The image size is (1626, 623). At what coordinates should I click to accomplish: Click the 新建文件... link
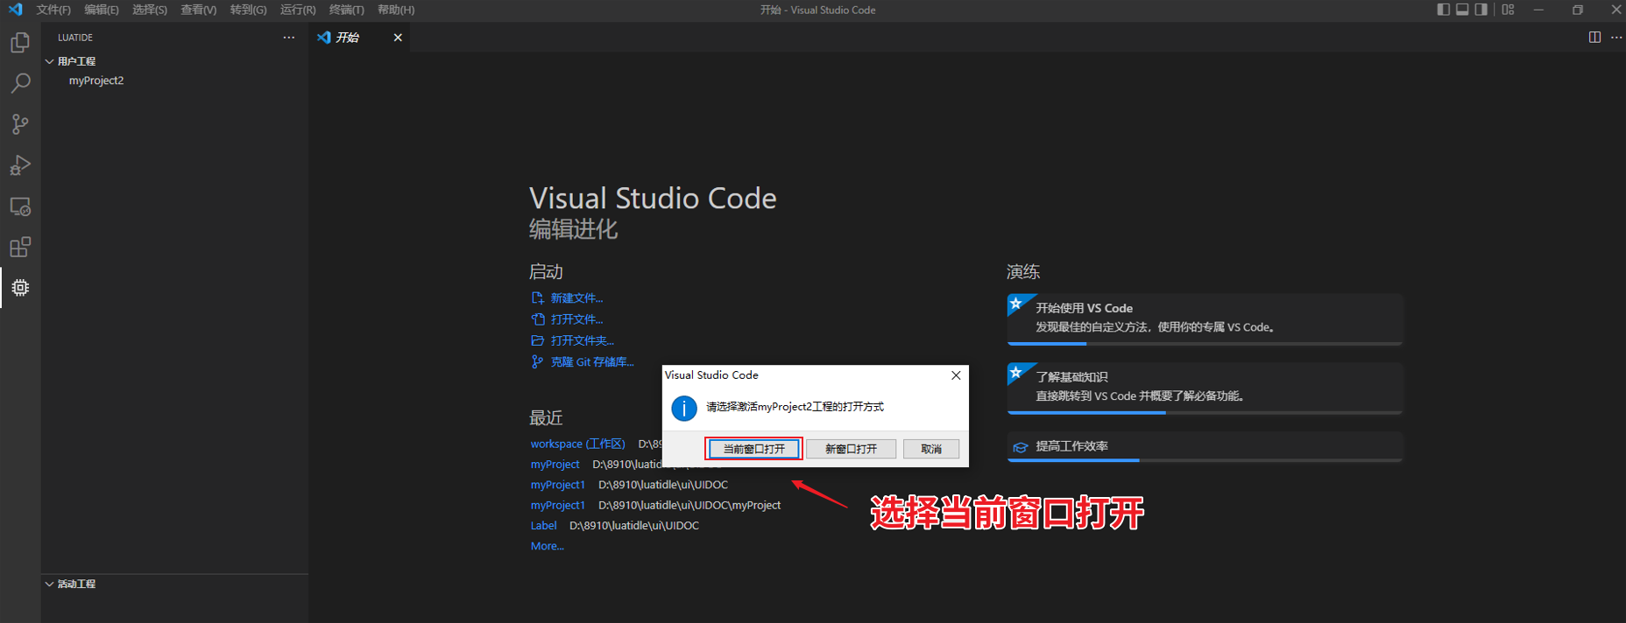coord(576,298)
